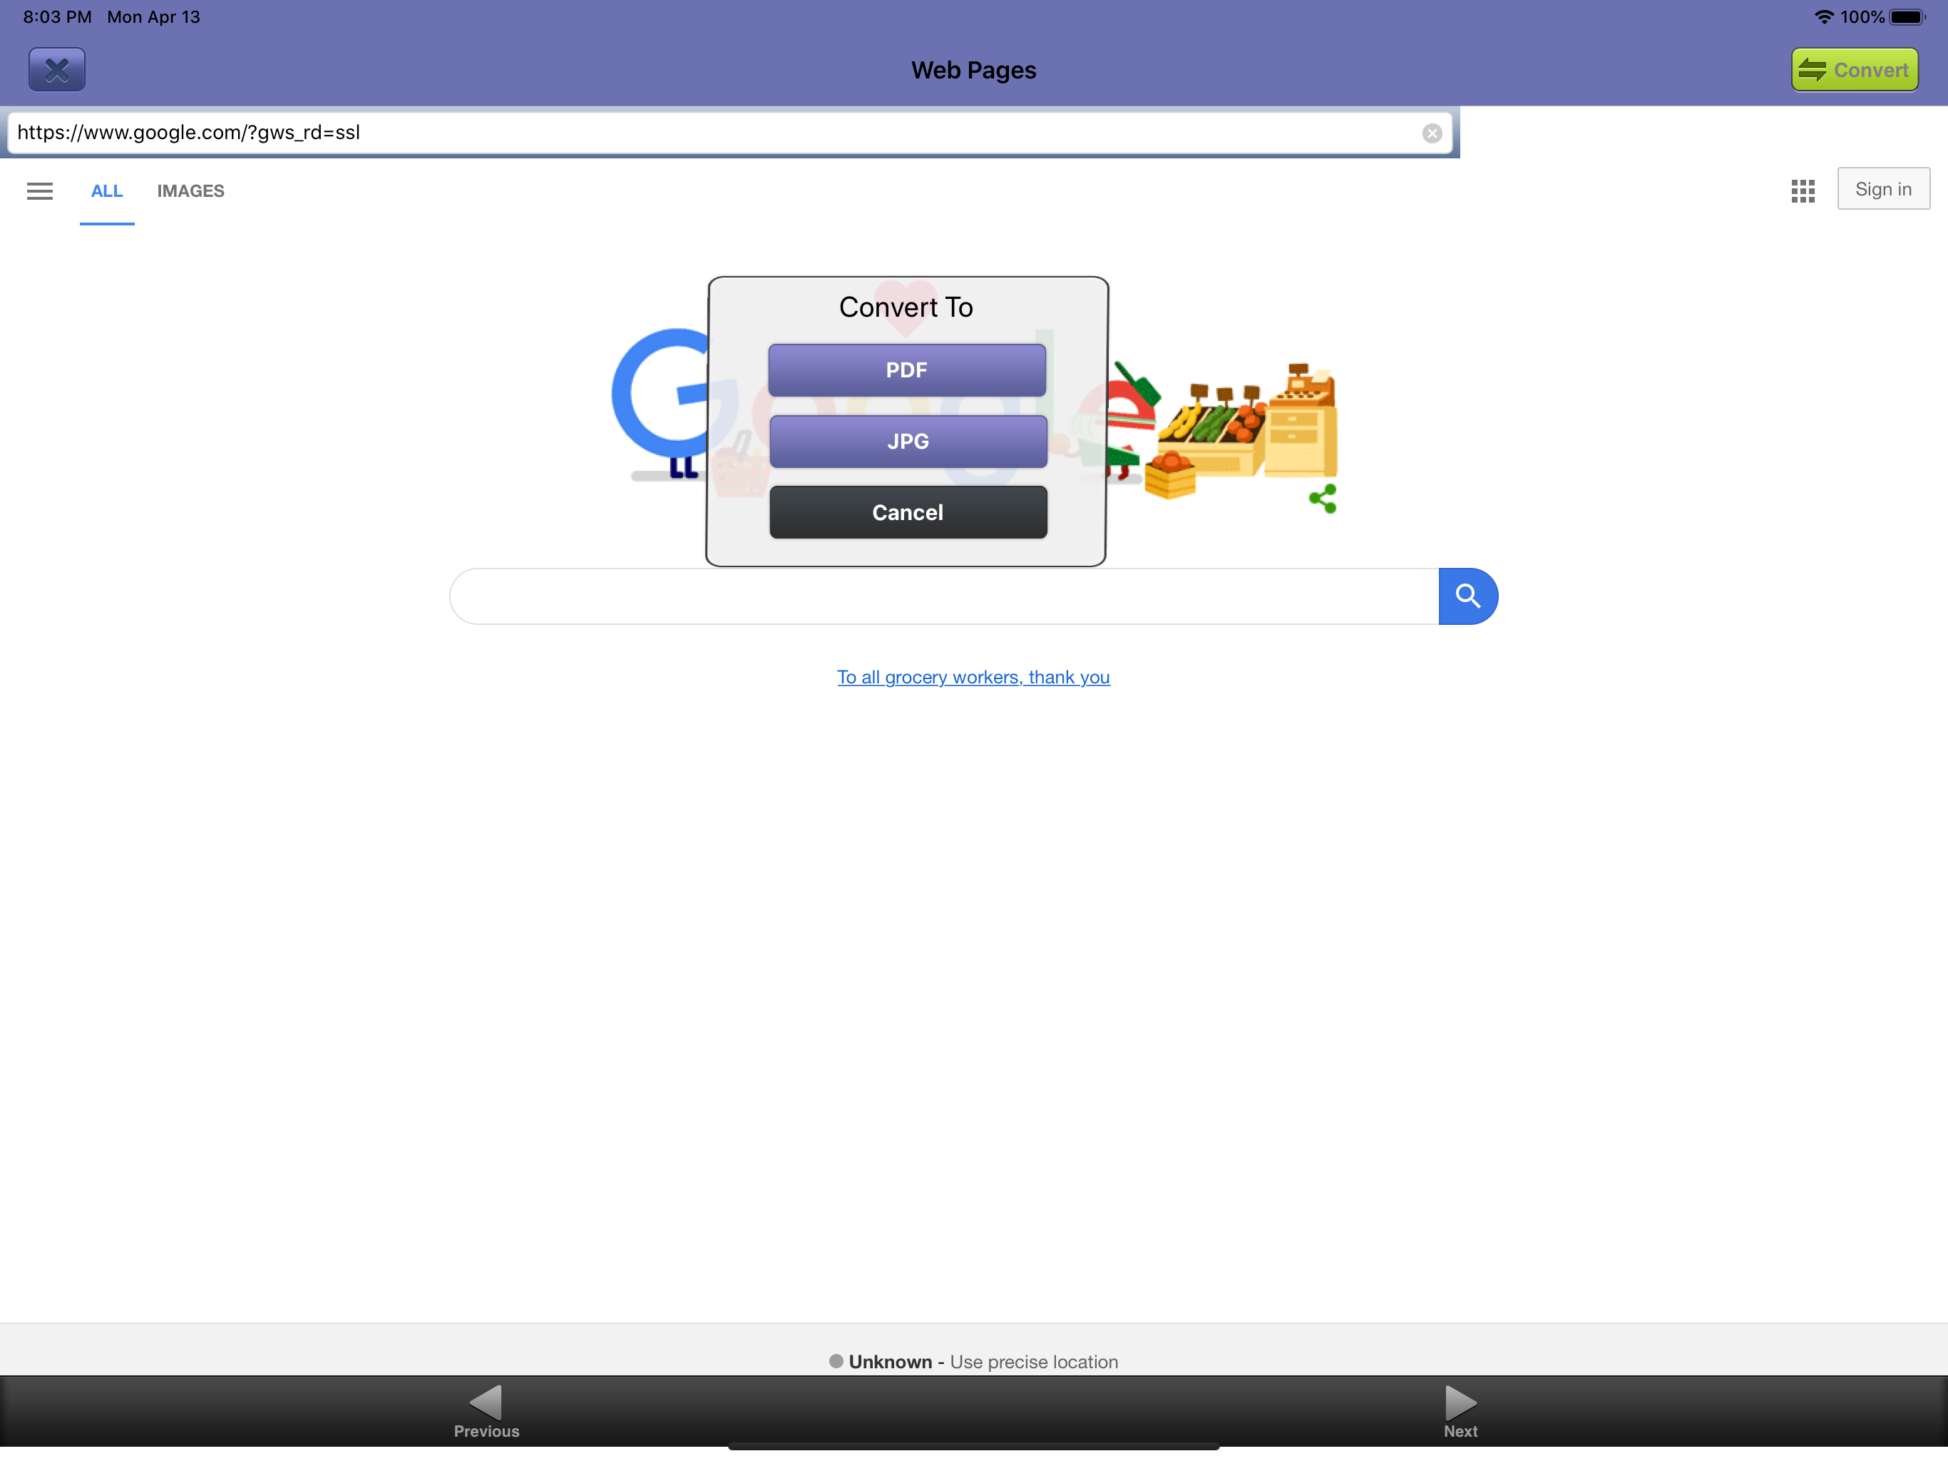Clear the URL address field
The image size is (1948, 1461).
pyautogui.click(x=1431, y=133)
